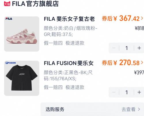Increase the sneaker quantity with the plus button
The height and width of the screenshot is (116, 144).
pyautogui.click(x=139, y=48)
